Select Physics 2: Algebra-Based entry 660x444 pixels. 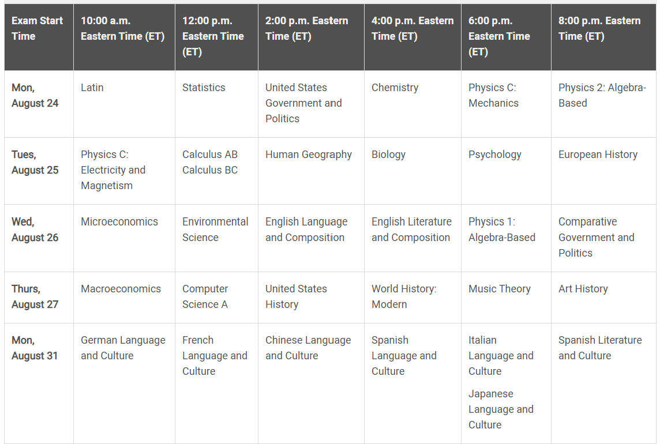click(x=602, y=95)
